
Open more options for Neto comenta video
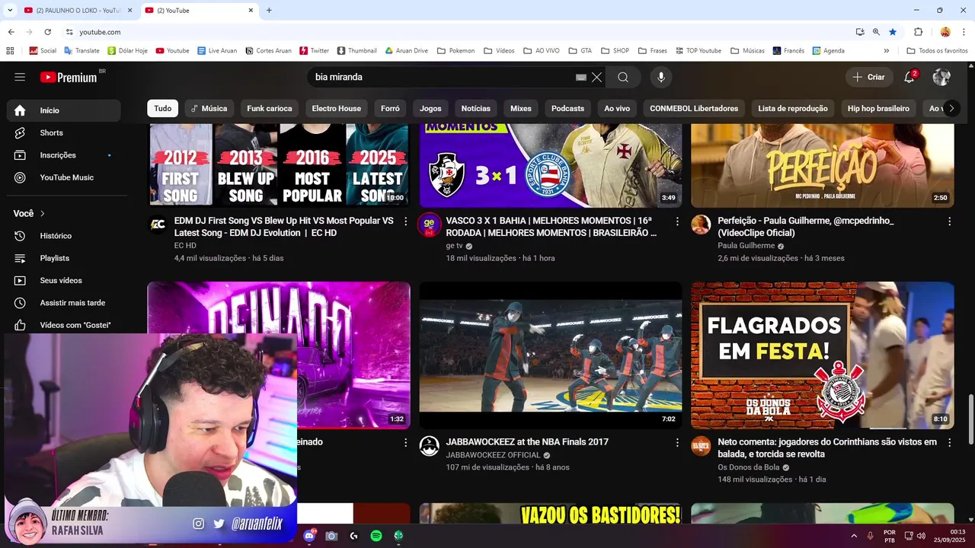tap(949, 443)
